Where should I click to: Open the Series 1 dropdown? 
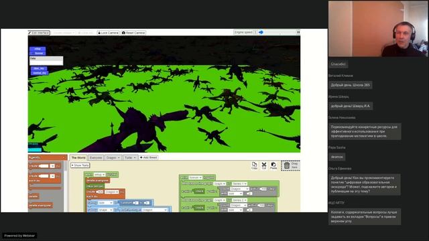[239, 183]
